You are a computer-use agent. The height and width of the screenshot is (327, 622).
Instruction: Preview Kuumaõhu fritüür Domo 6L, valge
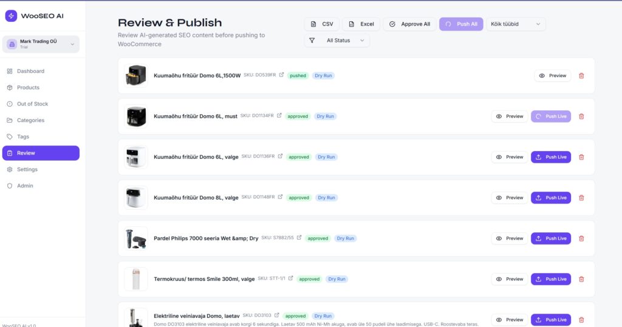click(x=510, y=157)
